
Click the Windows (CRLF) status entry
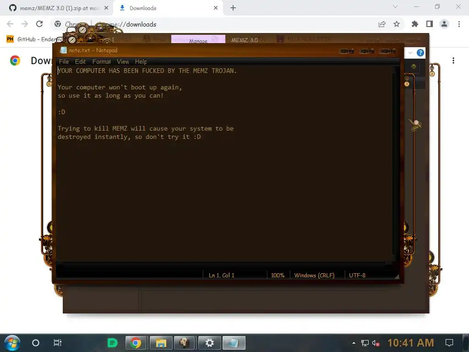tap(314, 275)
